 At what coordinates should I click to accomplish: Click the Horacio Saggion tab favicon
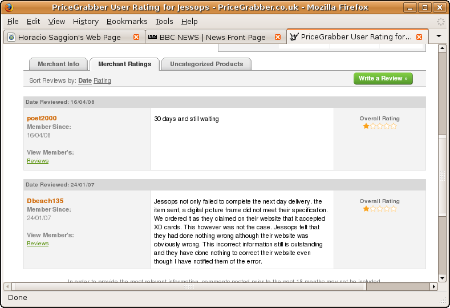[11, 37]
